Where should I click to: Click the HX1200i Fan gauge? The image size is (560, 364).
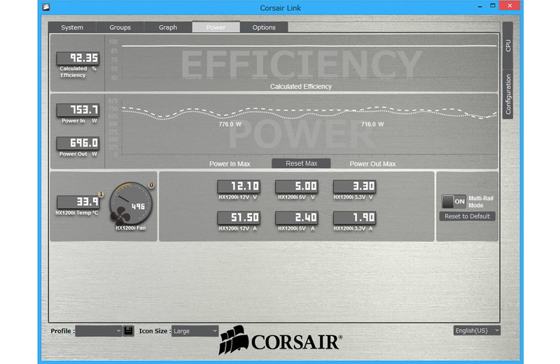pyautogui.click(x=131, y=204)
